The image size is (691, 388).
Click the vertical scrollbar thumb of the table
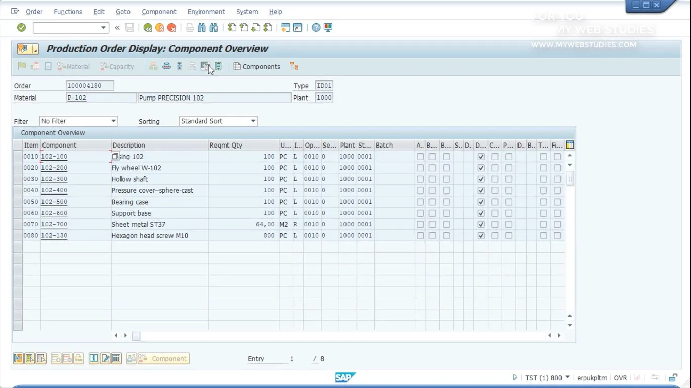(x=570, y=178)
